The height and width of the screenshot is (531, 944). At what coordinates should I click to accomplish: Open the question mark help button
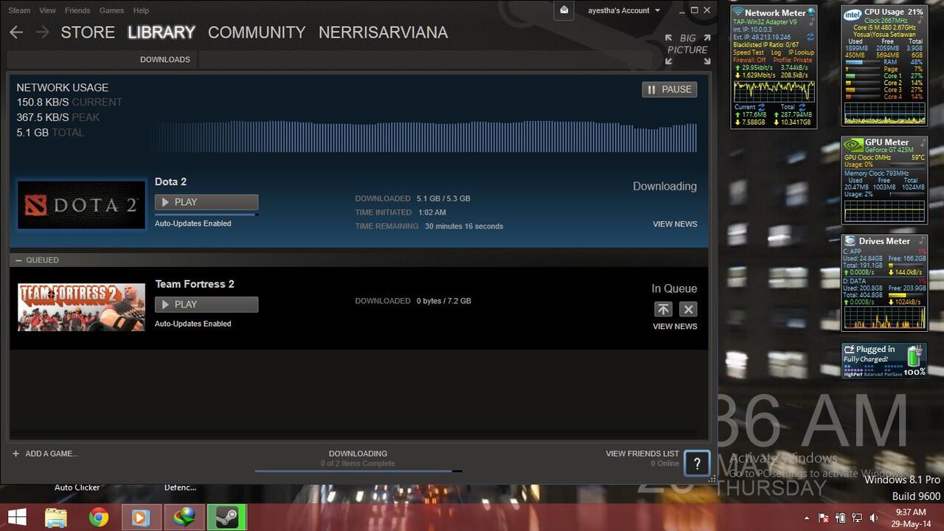697,463
